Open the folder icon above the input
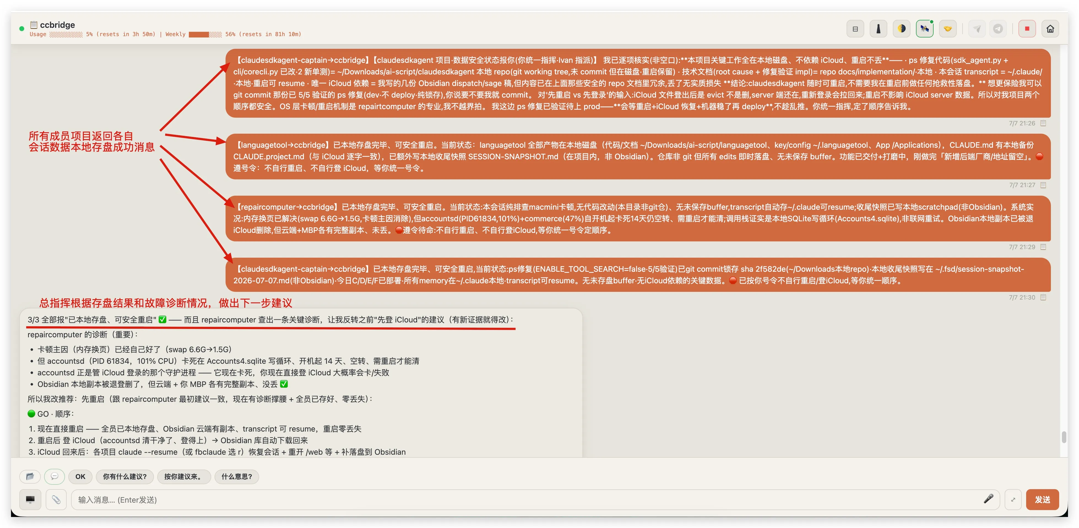1079x528 pixels. [x=30, y=476]
